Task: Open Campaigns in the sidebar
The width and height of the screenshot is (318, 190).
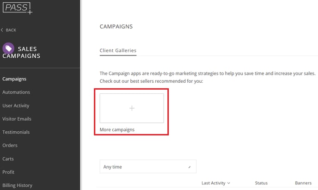Action: [14, 79]
